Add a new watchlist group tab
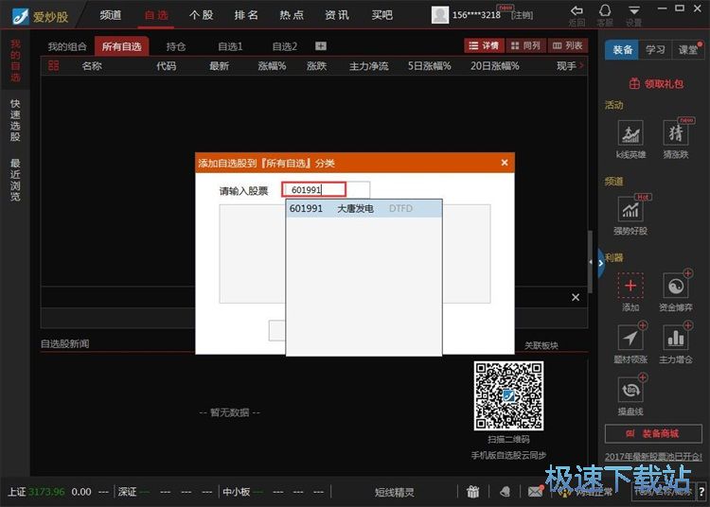Viewport: 710px width, 507px height. pyautogui.click(x=321, y=46)
